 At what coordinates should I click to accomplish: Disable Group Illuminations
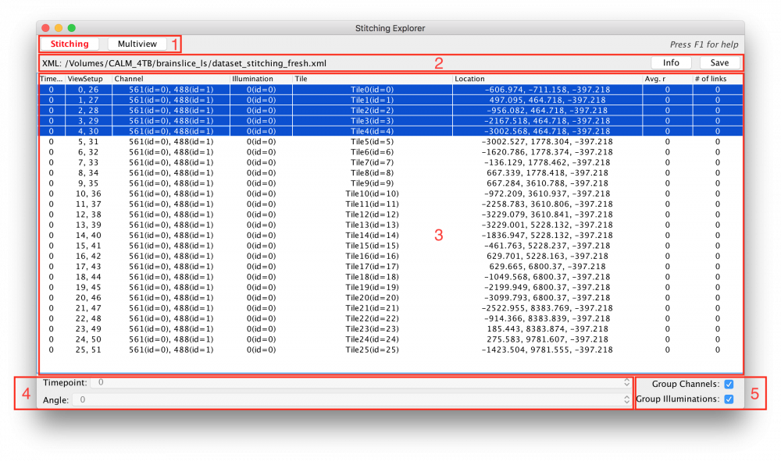pyautogui.click(x=730, y=399)
